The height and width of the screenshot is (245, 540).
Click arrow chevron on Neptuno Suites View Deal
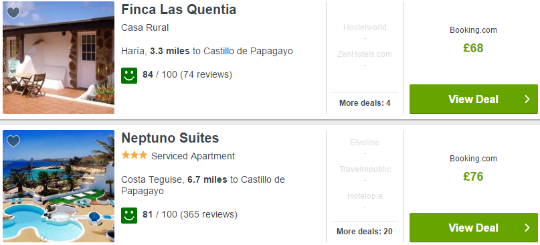527,228
